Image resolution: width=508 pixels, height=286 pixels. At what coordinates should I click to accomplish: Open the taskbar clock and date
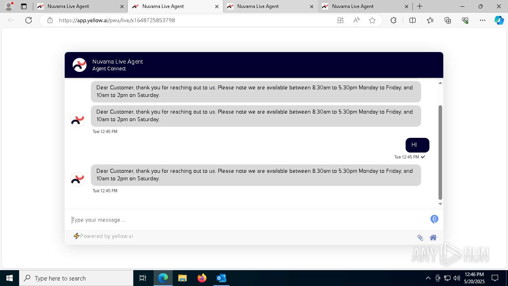474,278
